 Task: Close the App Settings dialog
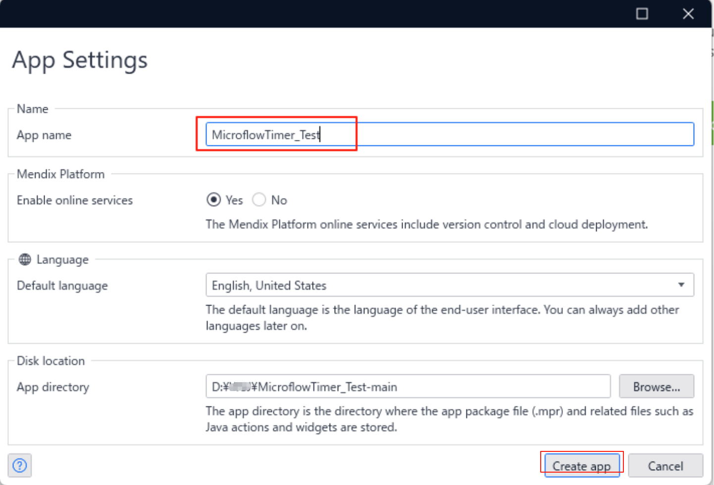[x=688, y=14]
